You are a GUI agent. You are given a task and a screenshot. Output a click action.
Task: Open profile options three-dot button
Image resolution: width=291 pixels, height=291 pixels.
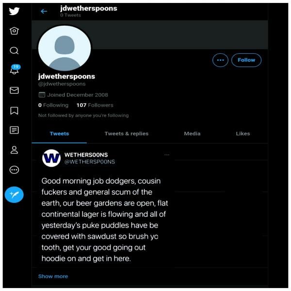coord(220,60)
